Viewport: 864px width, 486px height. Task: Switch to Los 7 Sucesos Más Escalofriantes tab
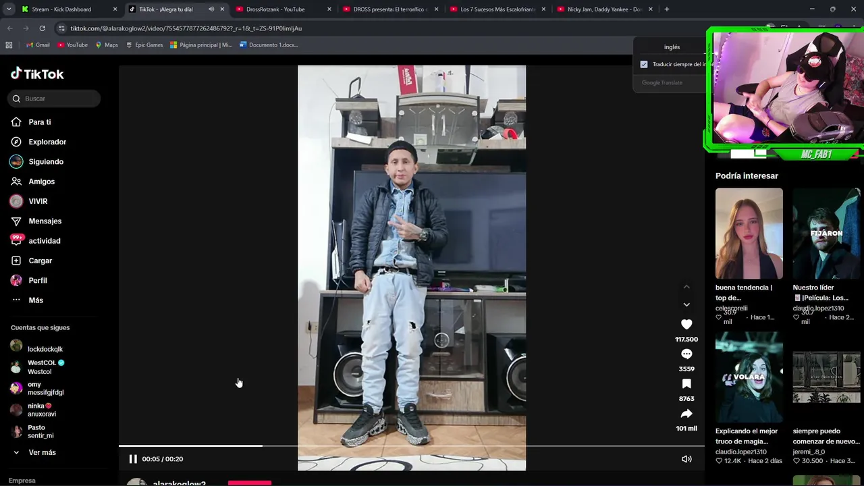(498, 9)
